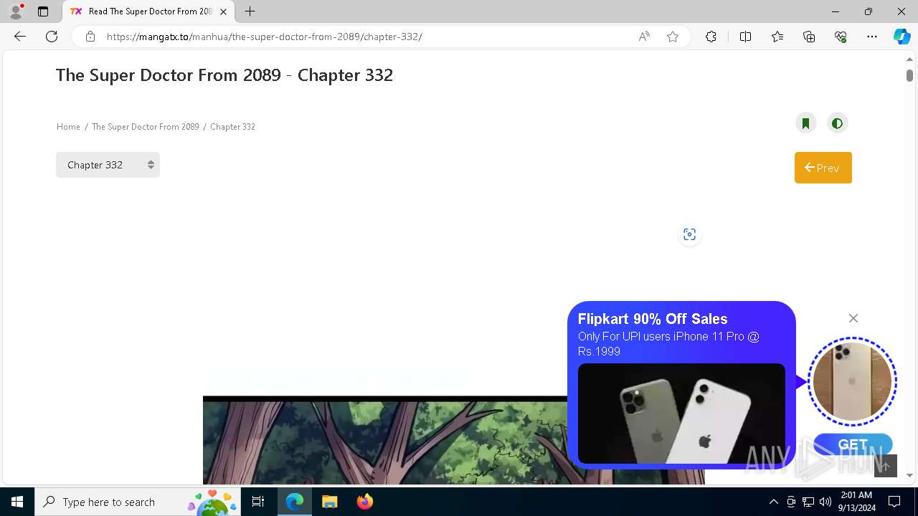Open the notifications action center
Screen dimensions: 918x516
pos(894,502)
